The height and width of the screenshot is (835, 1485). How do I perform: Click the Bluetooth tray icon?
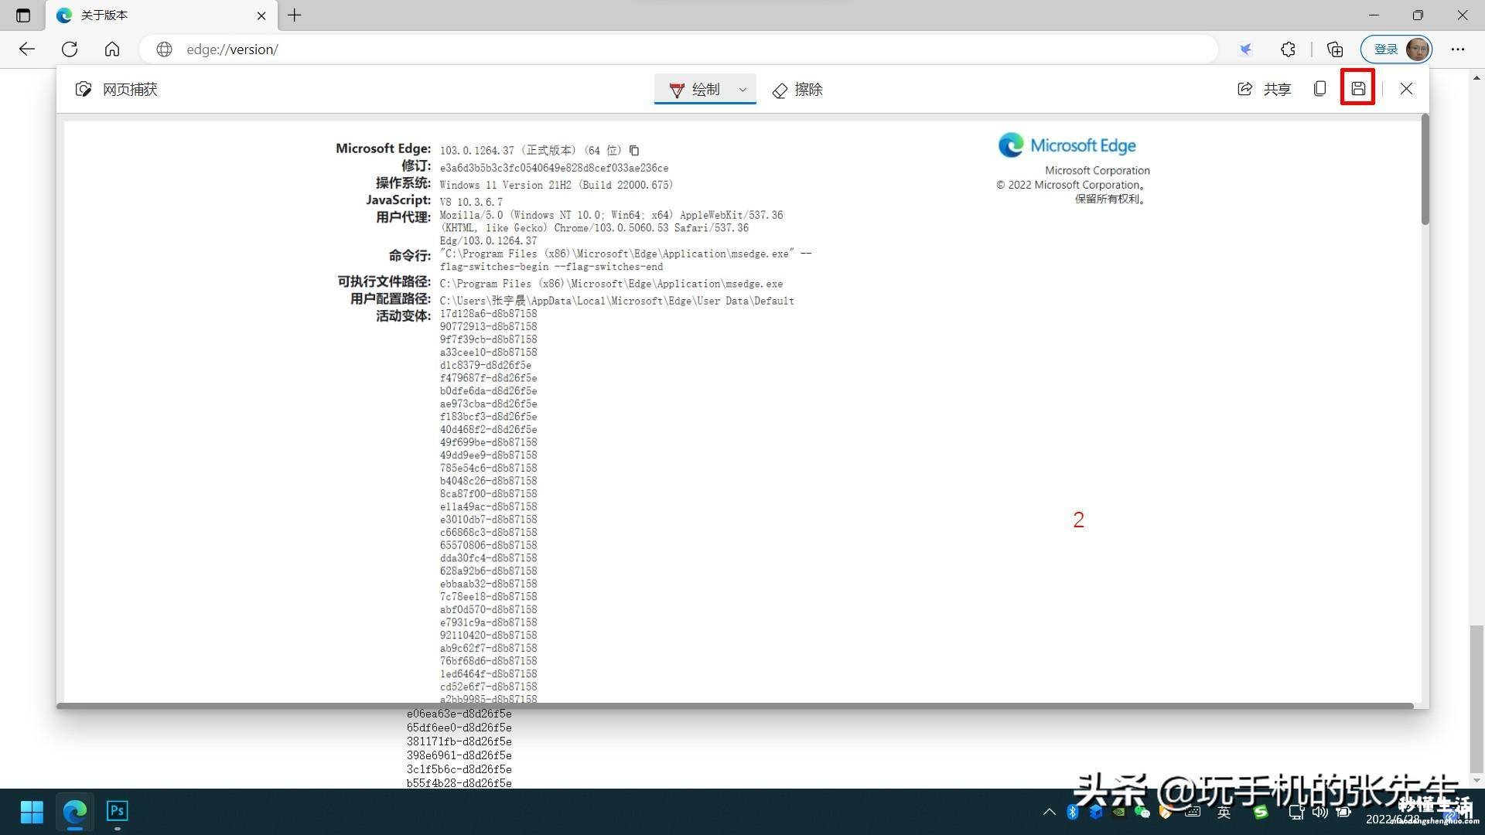click(1073, 812)
